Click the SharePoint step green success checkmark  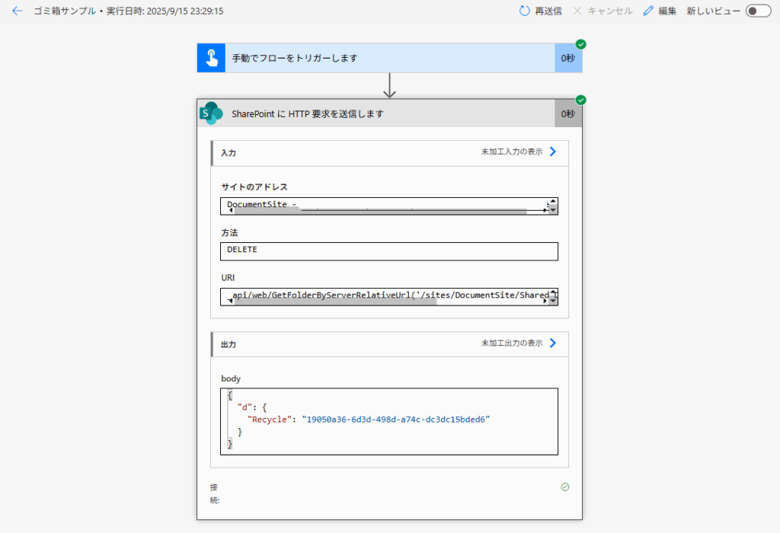click(x=580, y=100)
